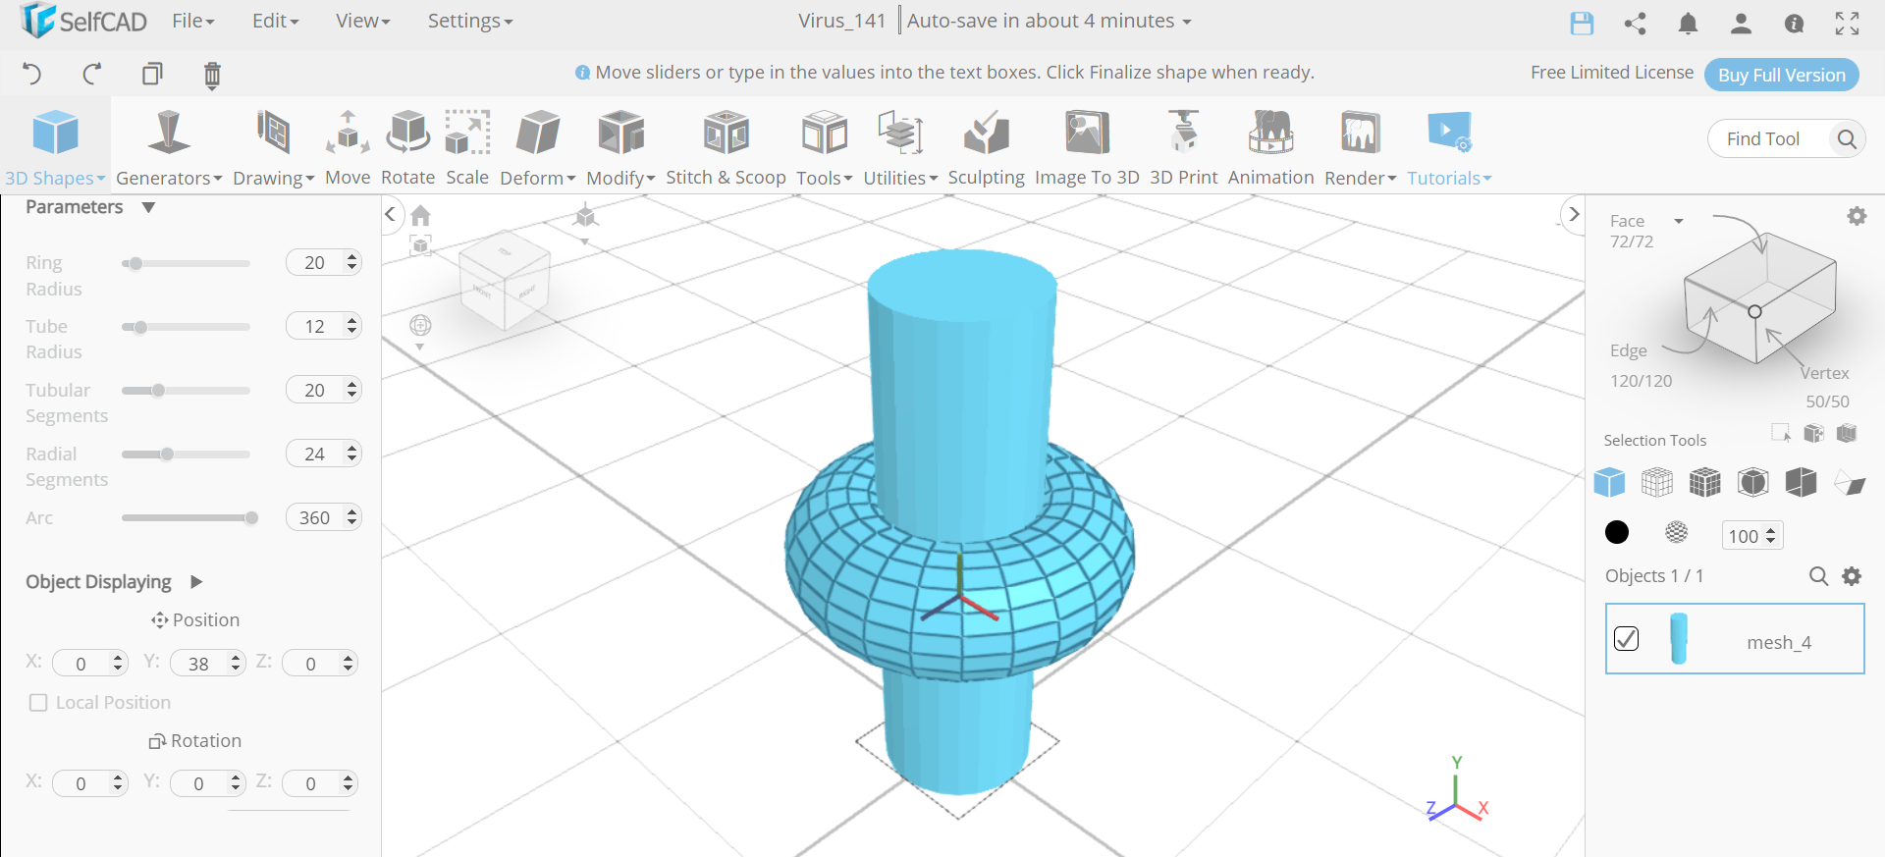
Task: Open the Edit menu
Action: coord(275,21)
